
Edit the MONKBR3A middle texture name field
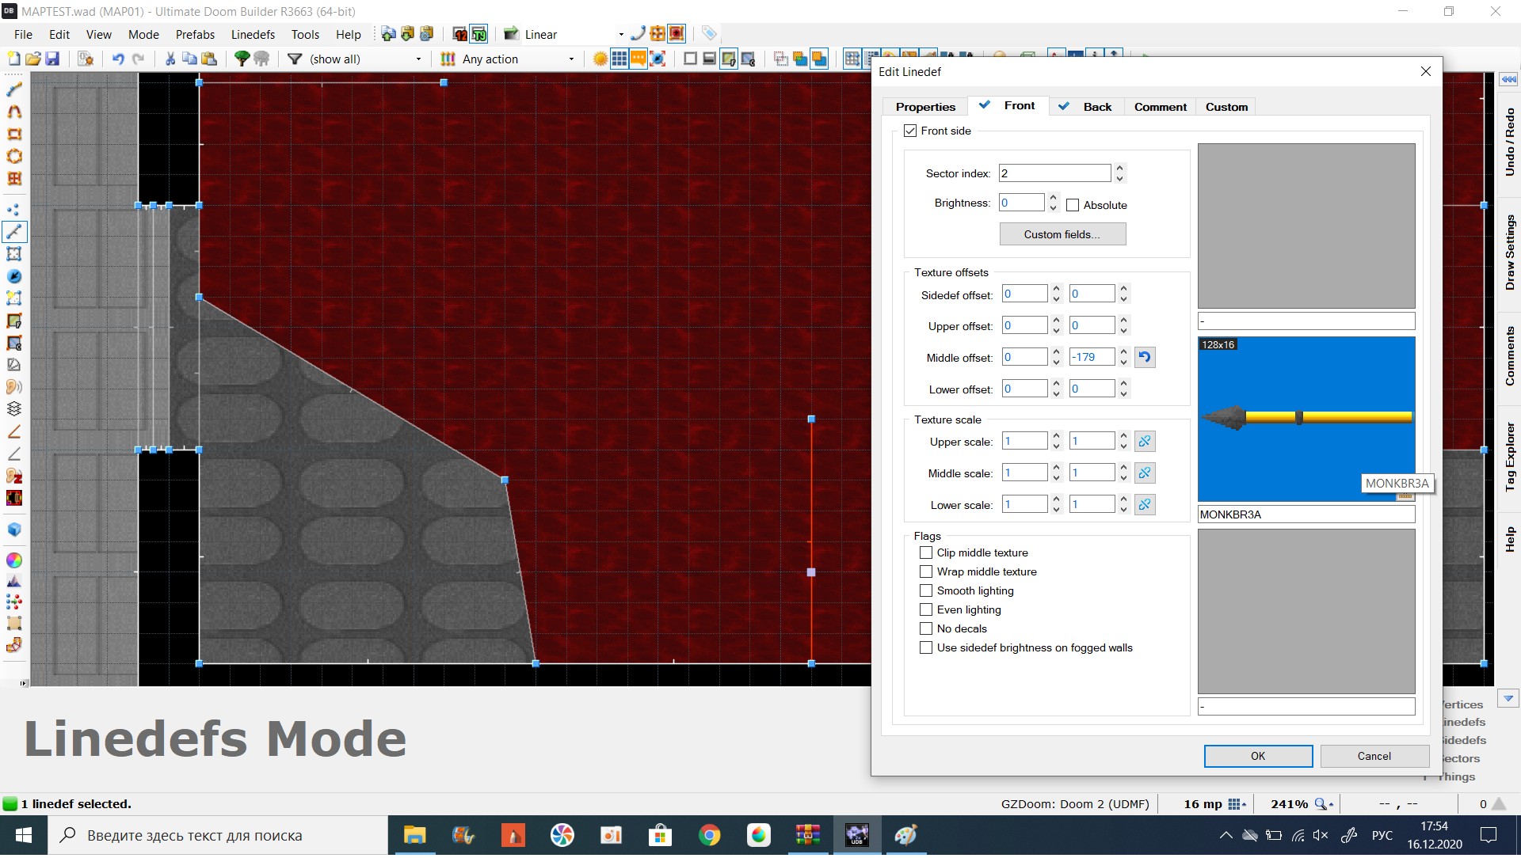[1306, 515]
